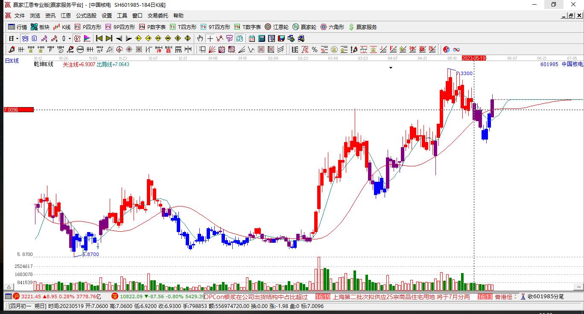Click the 日K线 period label
The height and width of the screenshot is (314, 584).
[12, 61]
